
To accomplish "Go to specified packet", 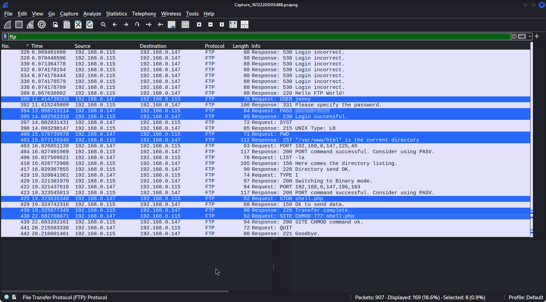I will (137, 24).
